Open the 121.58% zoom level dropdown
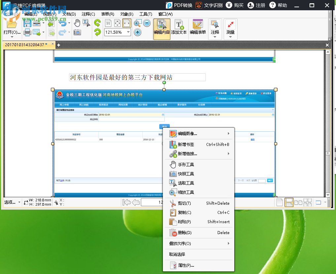This screenshot has height=274, width=336. (x=128, y=32)
